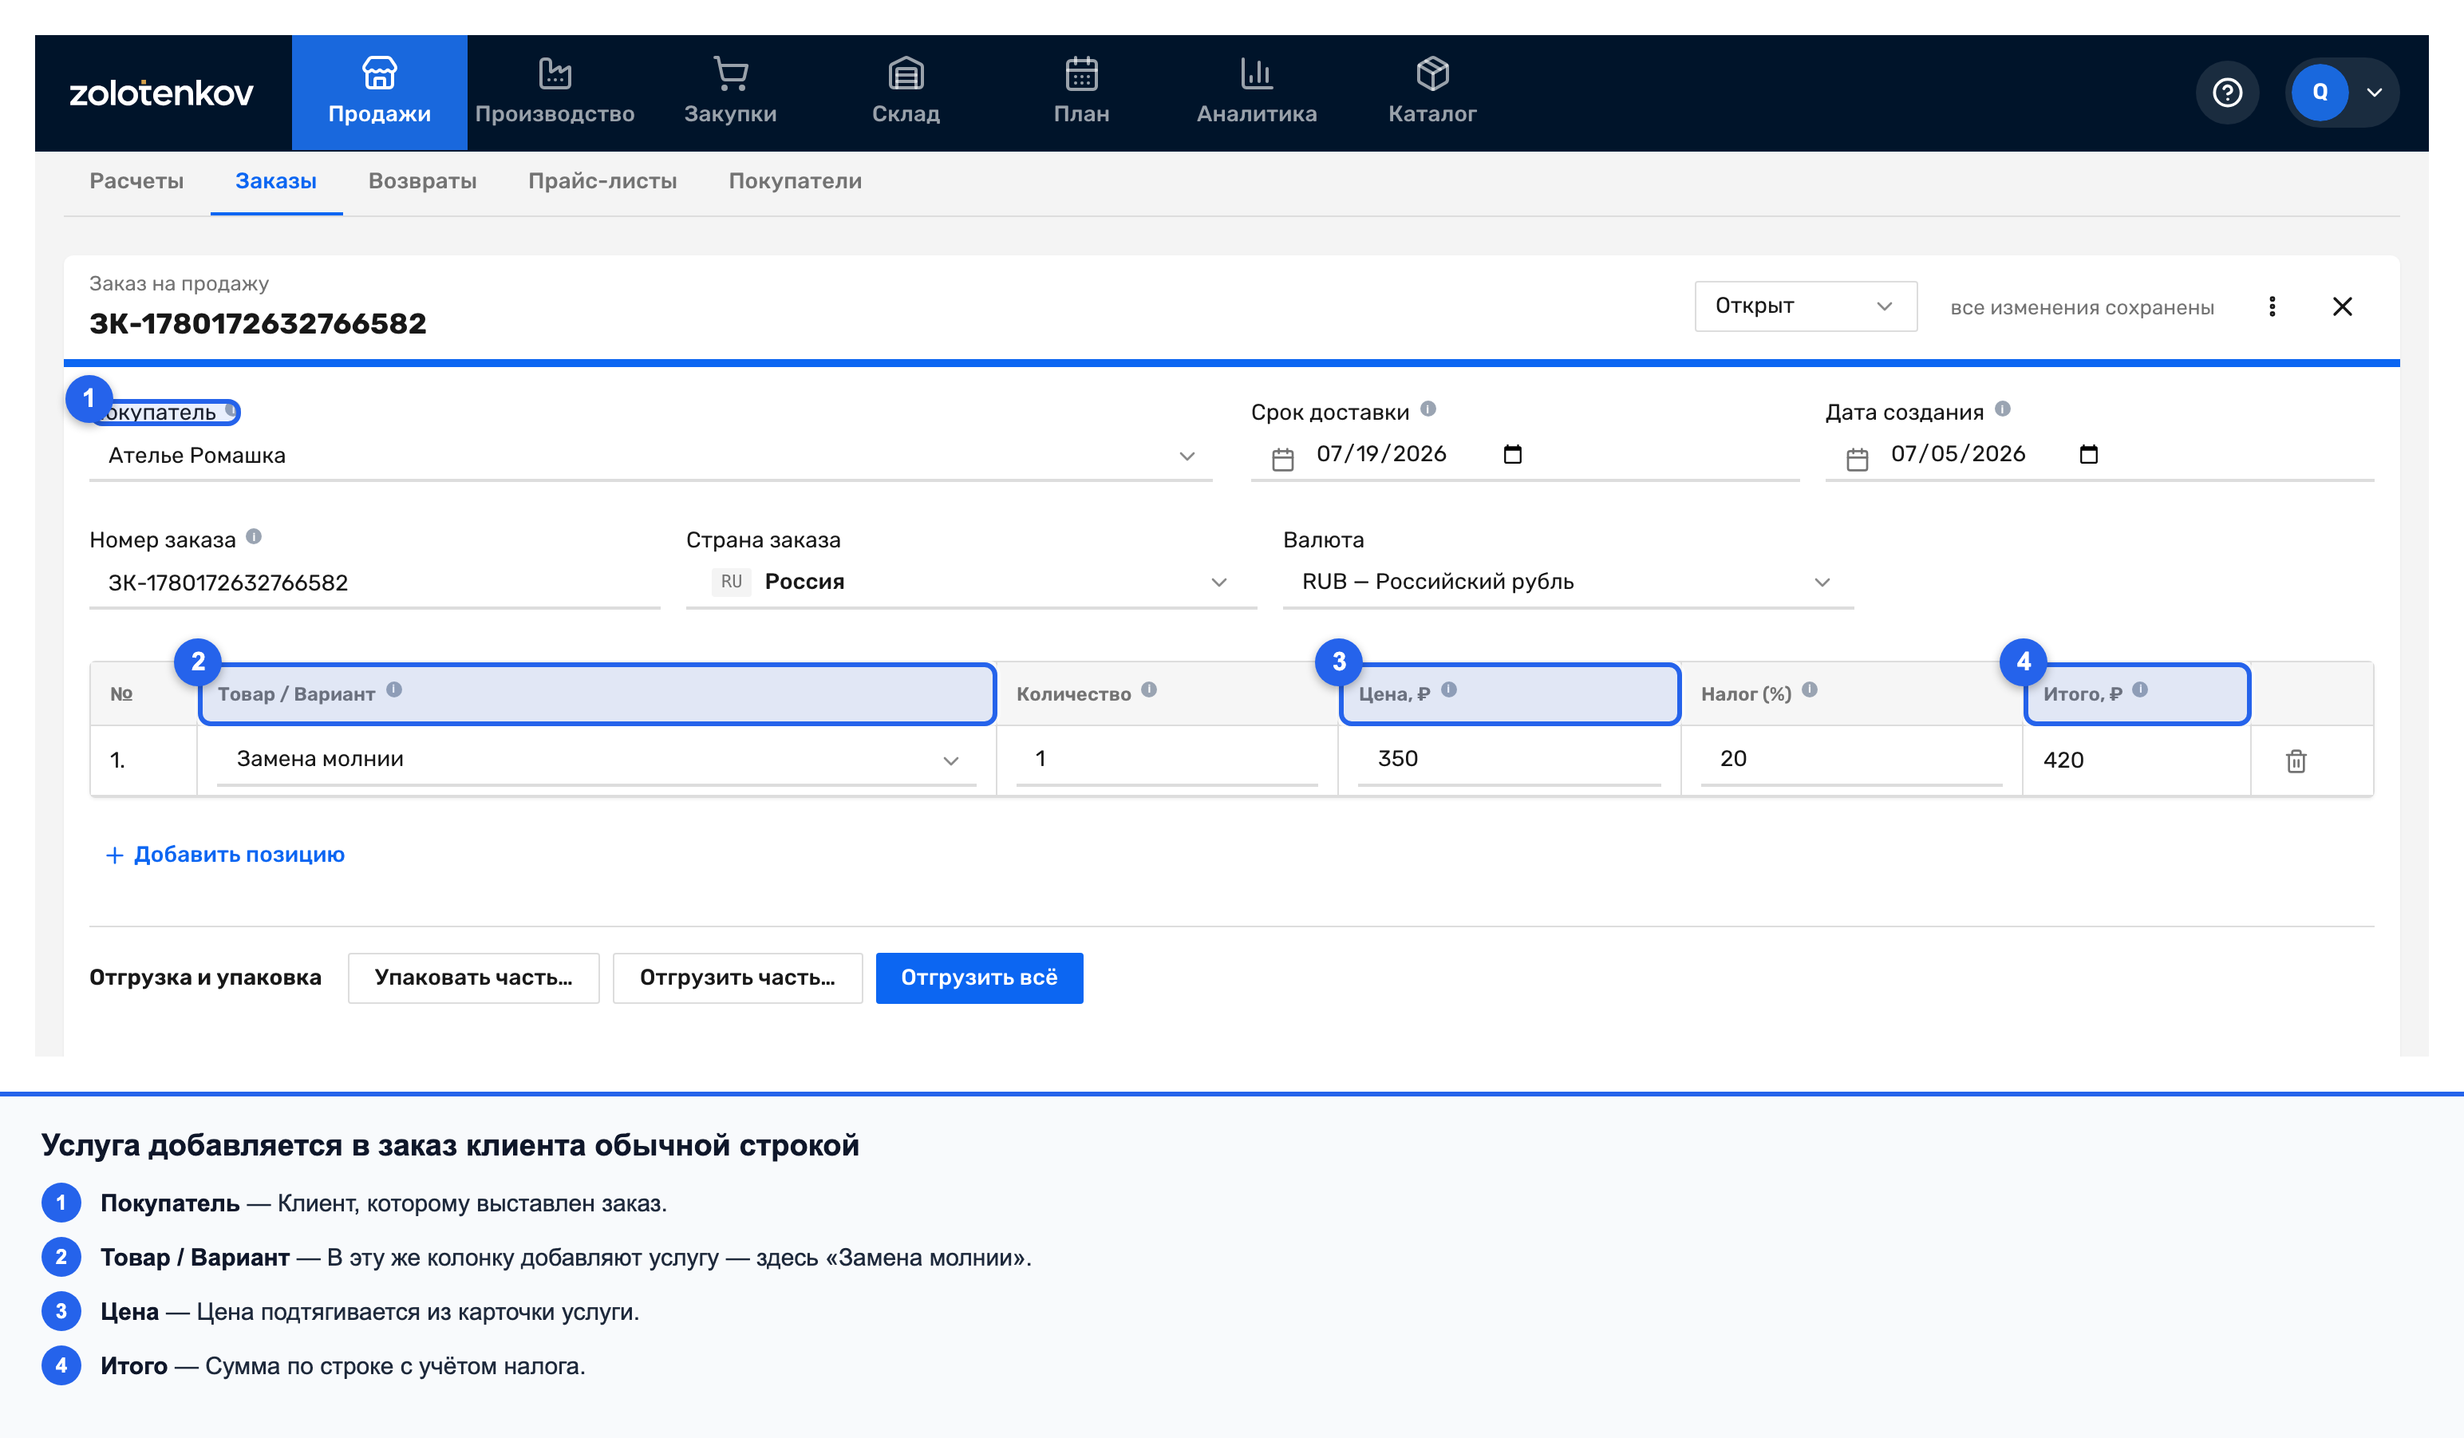Click the help question mark icon
Screen dimensions: 2464x1438
coord(2226,92)
